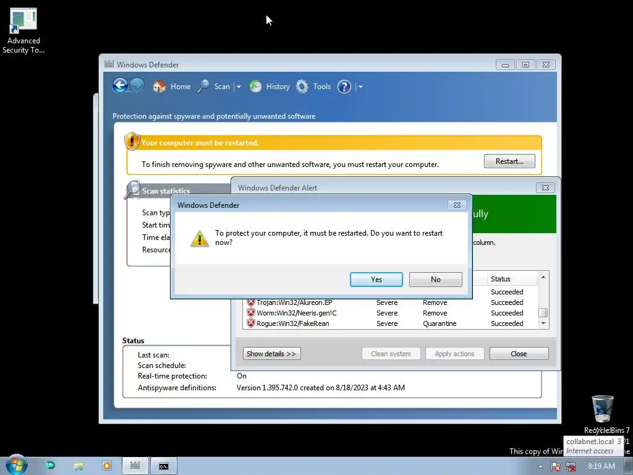Click the Status column header
Image resolution: width=633 pixels, height=475 pixels.
coord(512,279)
